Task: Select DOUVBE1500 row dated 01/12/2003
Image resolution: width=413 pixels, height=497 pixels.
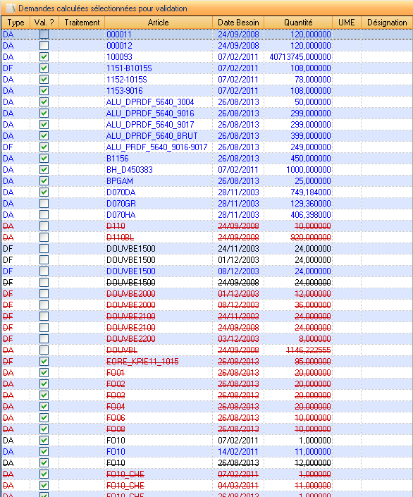Action: (x=207, y=260)
